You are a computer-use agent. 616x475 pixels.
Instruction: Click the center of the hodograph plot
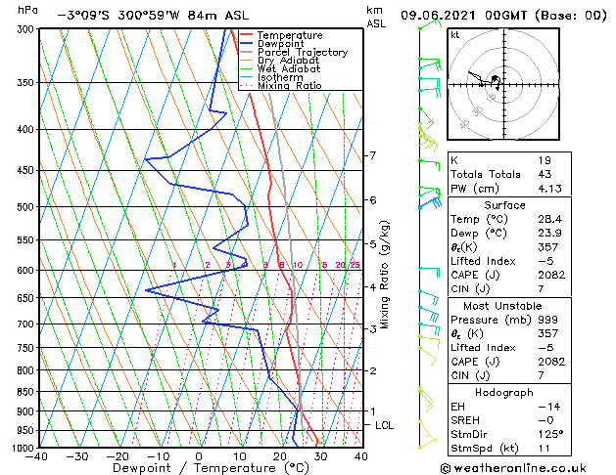tap(504, 84)
